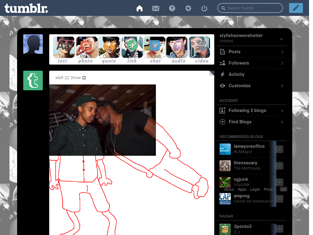The height and width of the screenshot is (235, 313).
Task: Create a new audio post
Action: [x=178, y=50]
